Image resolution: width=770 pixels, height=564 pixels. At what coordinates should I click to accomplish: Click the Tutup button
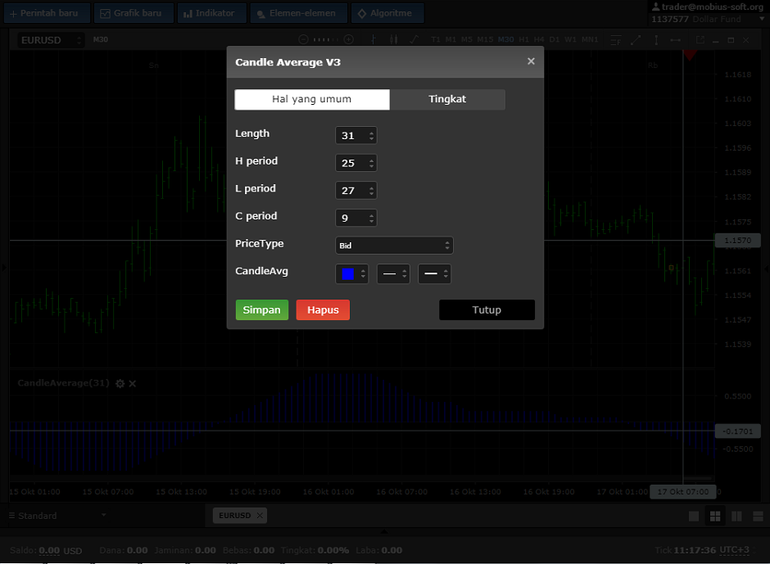[487, 309]
